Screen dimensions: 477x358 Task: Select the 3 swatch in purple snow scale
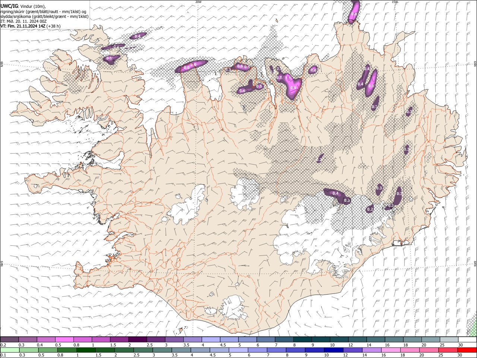click(x=174, y=340)
